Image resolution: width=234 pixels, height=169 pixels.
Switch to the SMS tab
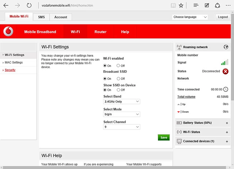coord(41,17)
